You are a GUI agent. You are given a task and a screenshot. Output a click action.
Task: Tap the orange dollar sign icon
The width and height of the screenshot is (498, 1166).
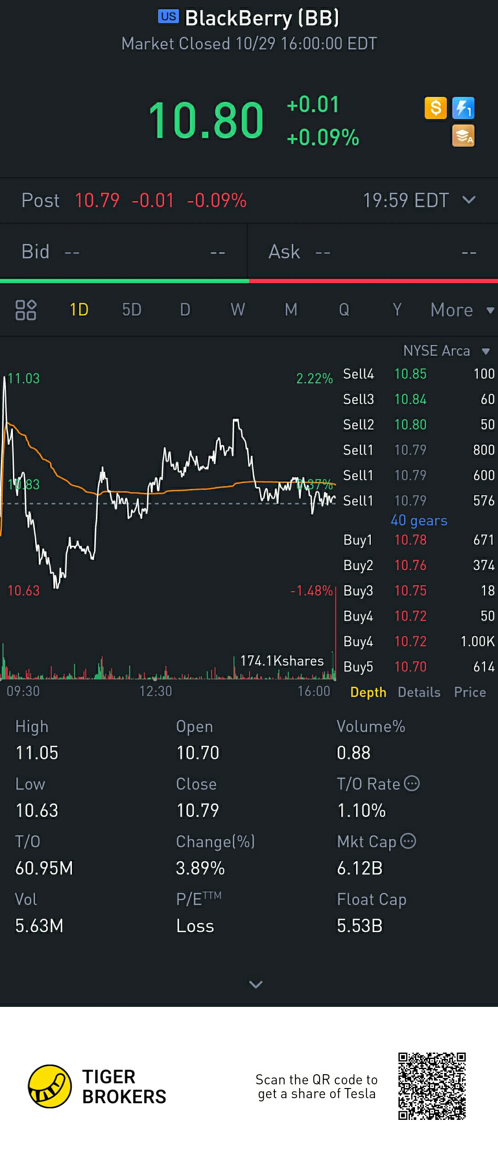(x=436, y=108)
